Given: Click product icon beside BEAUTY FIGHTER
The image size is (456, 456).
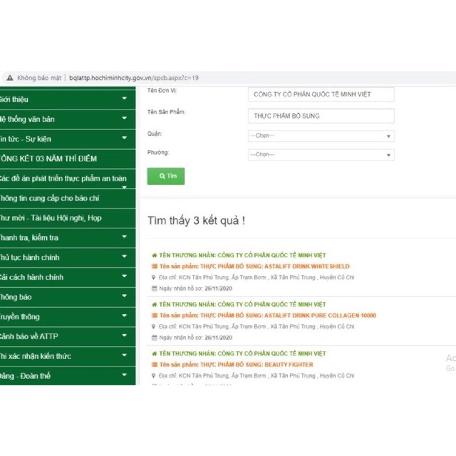Looking at the screenshot, I should (x=154, y=365).
